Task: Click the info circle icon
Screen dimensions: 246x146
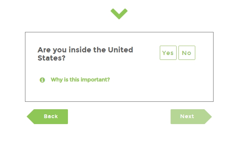Action: tap(42, 80)
